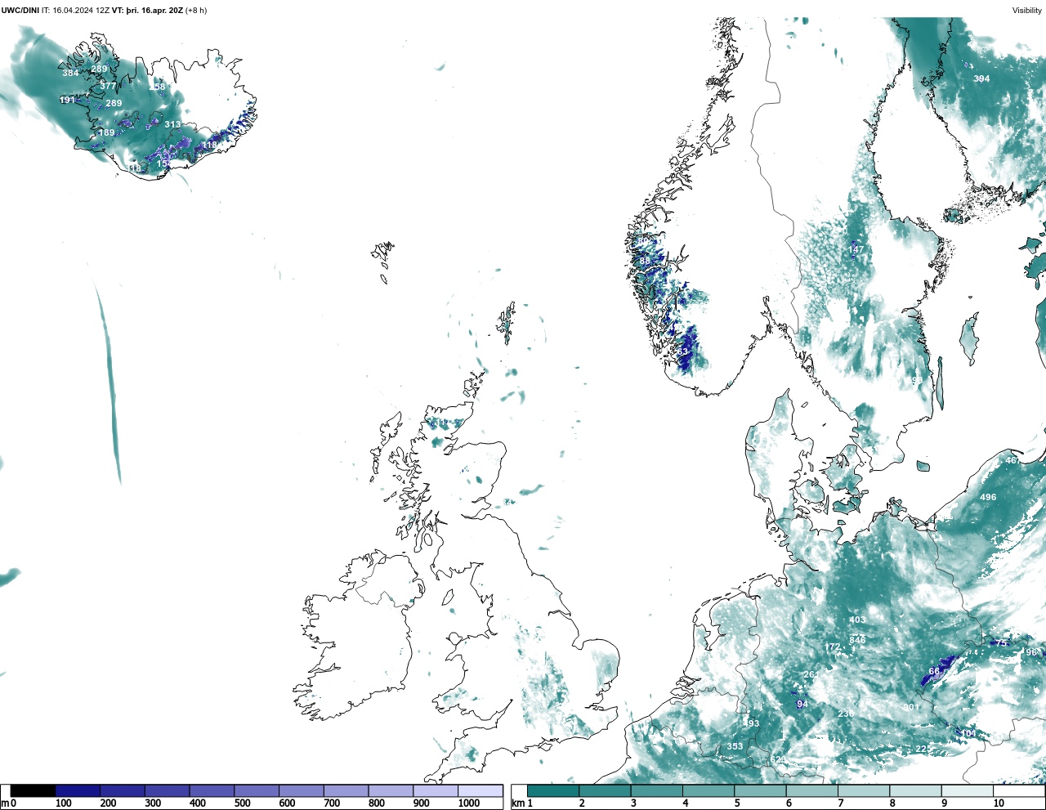The height and width of the screenshot is (810, 1046).
Task: Select the 200–300 m legend swatch
Action: coord(123,790)
